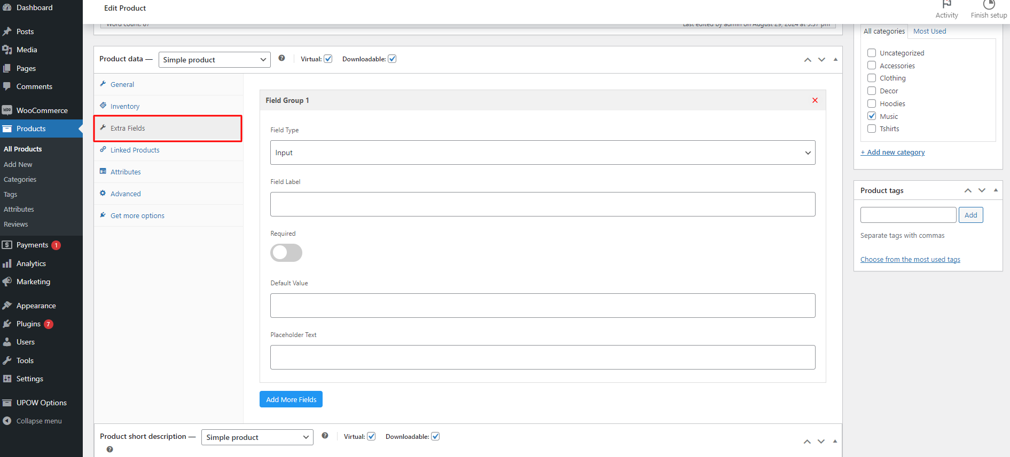Image resolution: width=1010 pixels, height=457 pixels.
Task: Click the Dashboard gauge icon in sidebar
Action: point(7,7)
